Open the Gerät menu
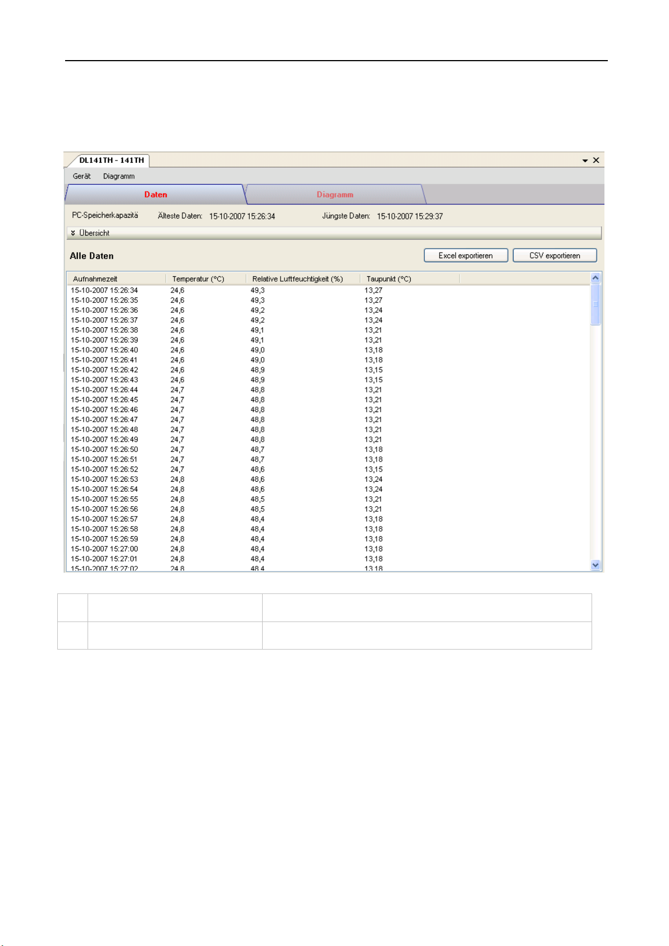Screen dimensions: 669x946 click(x=81, y=176)
